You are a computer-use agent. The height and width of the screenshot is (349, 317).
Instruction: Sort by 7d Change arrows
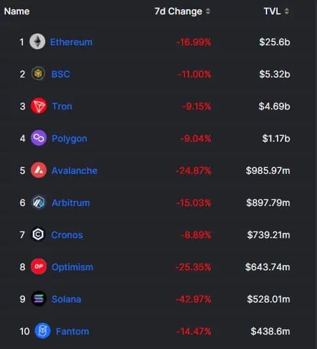pos(207,11)
